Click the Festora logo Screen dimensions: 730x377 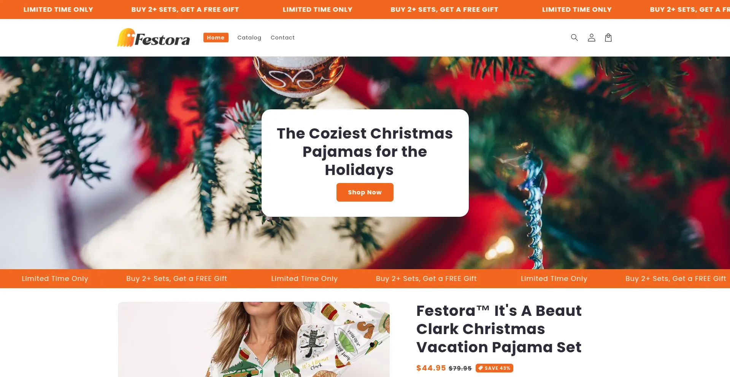coord(153,38)
